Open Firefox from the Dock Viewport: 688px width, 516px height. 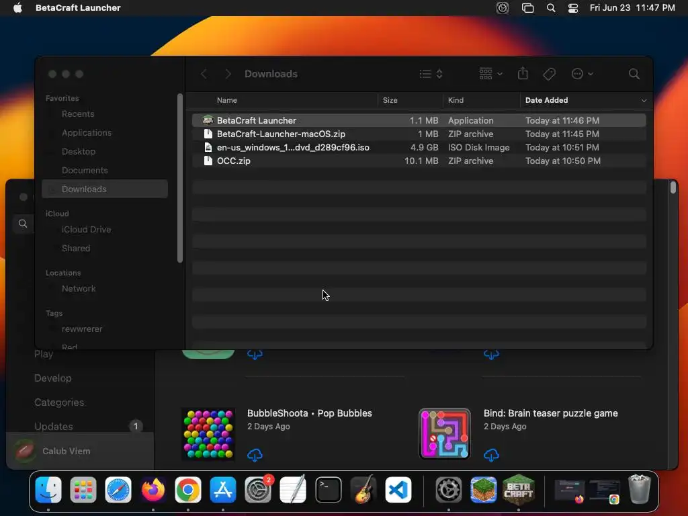[153, 490]
